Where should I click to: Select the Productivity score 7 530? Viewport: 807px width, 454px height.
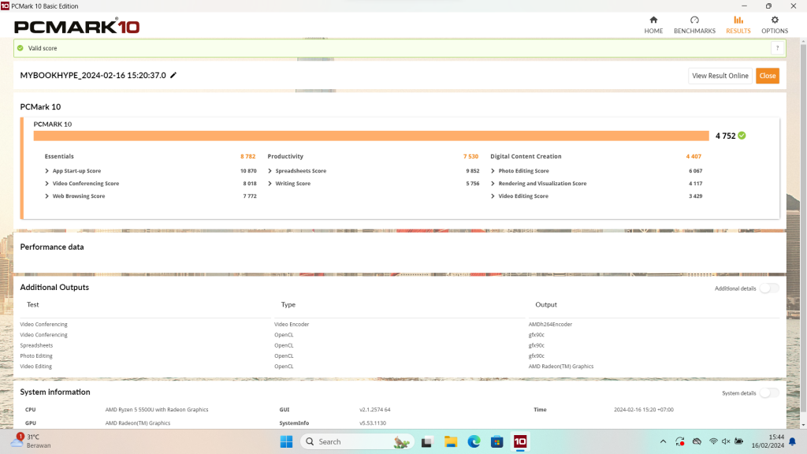coord(470,157)
